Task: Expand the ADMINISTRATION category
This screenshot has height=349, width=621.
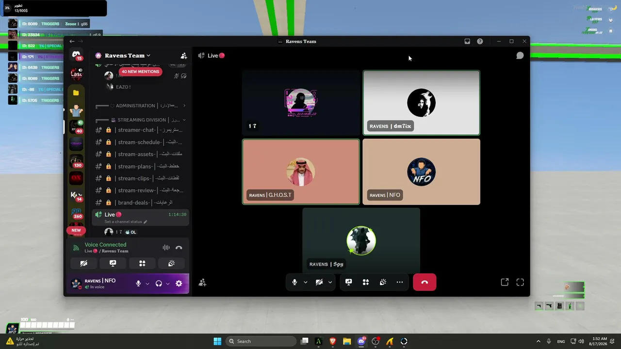Action: click(x=141, y=106)
